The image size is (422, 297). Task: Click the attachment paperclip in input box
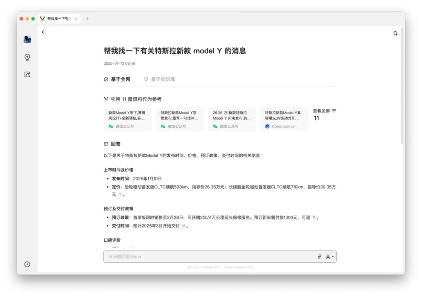click(320, 256)
